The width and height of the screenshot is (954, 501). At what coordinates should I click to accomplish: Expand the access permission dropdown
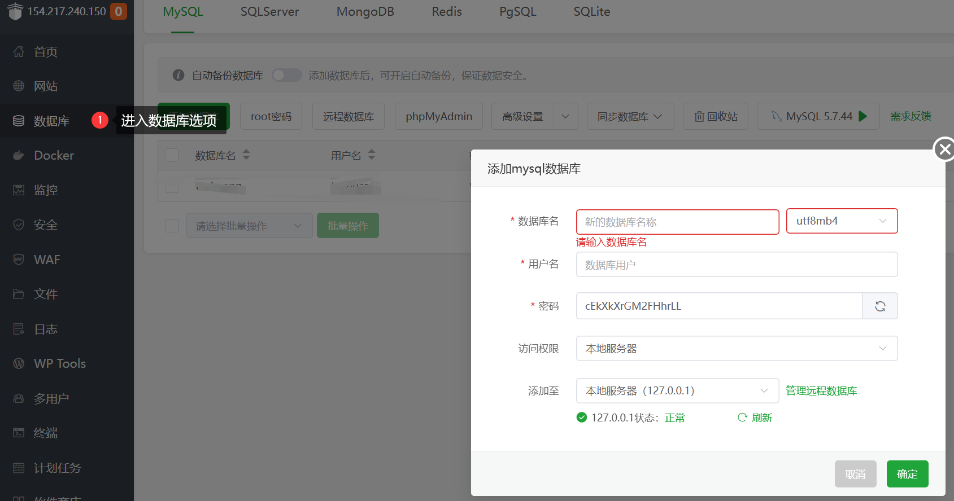[737, 349]
